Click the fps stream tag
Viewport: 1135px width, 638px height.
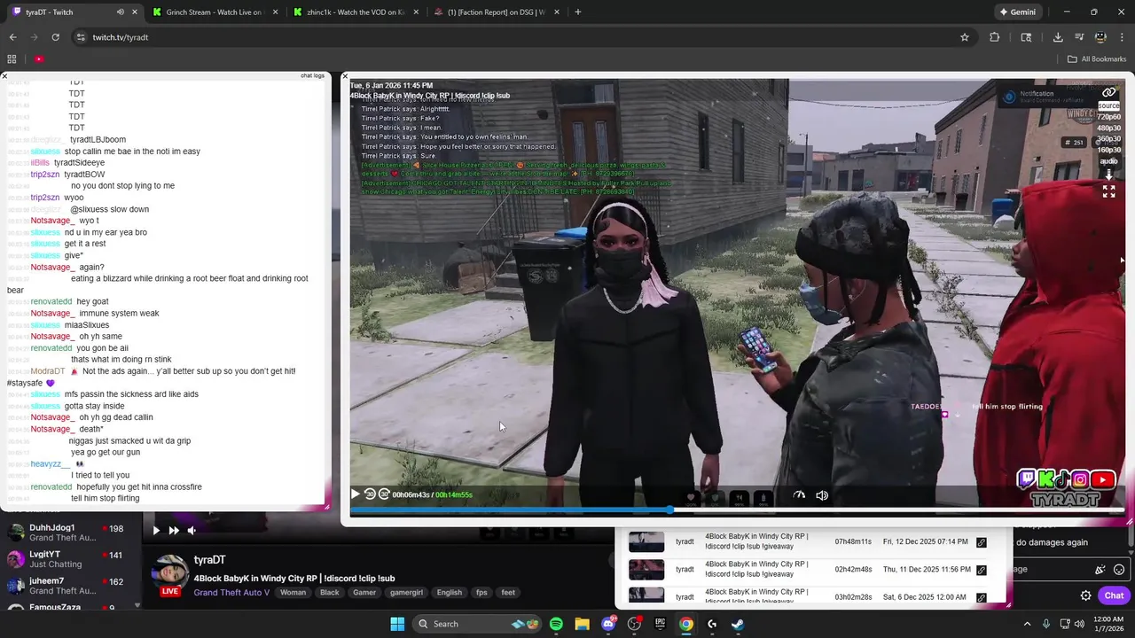(x=481, y=592)
